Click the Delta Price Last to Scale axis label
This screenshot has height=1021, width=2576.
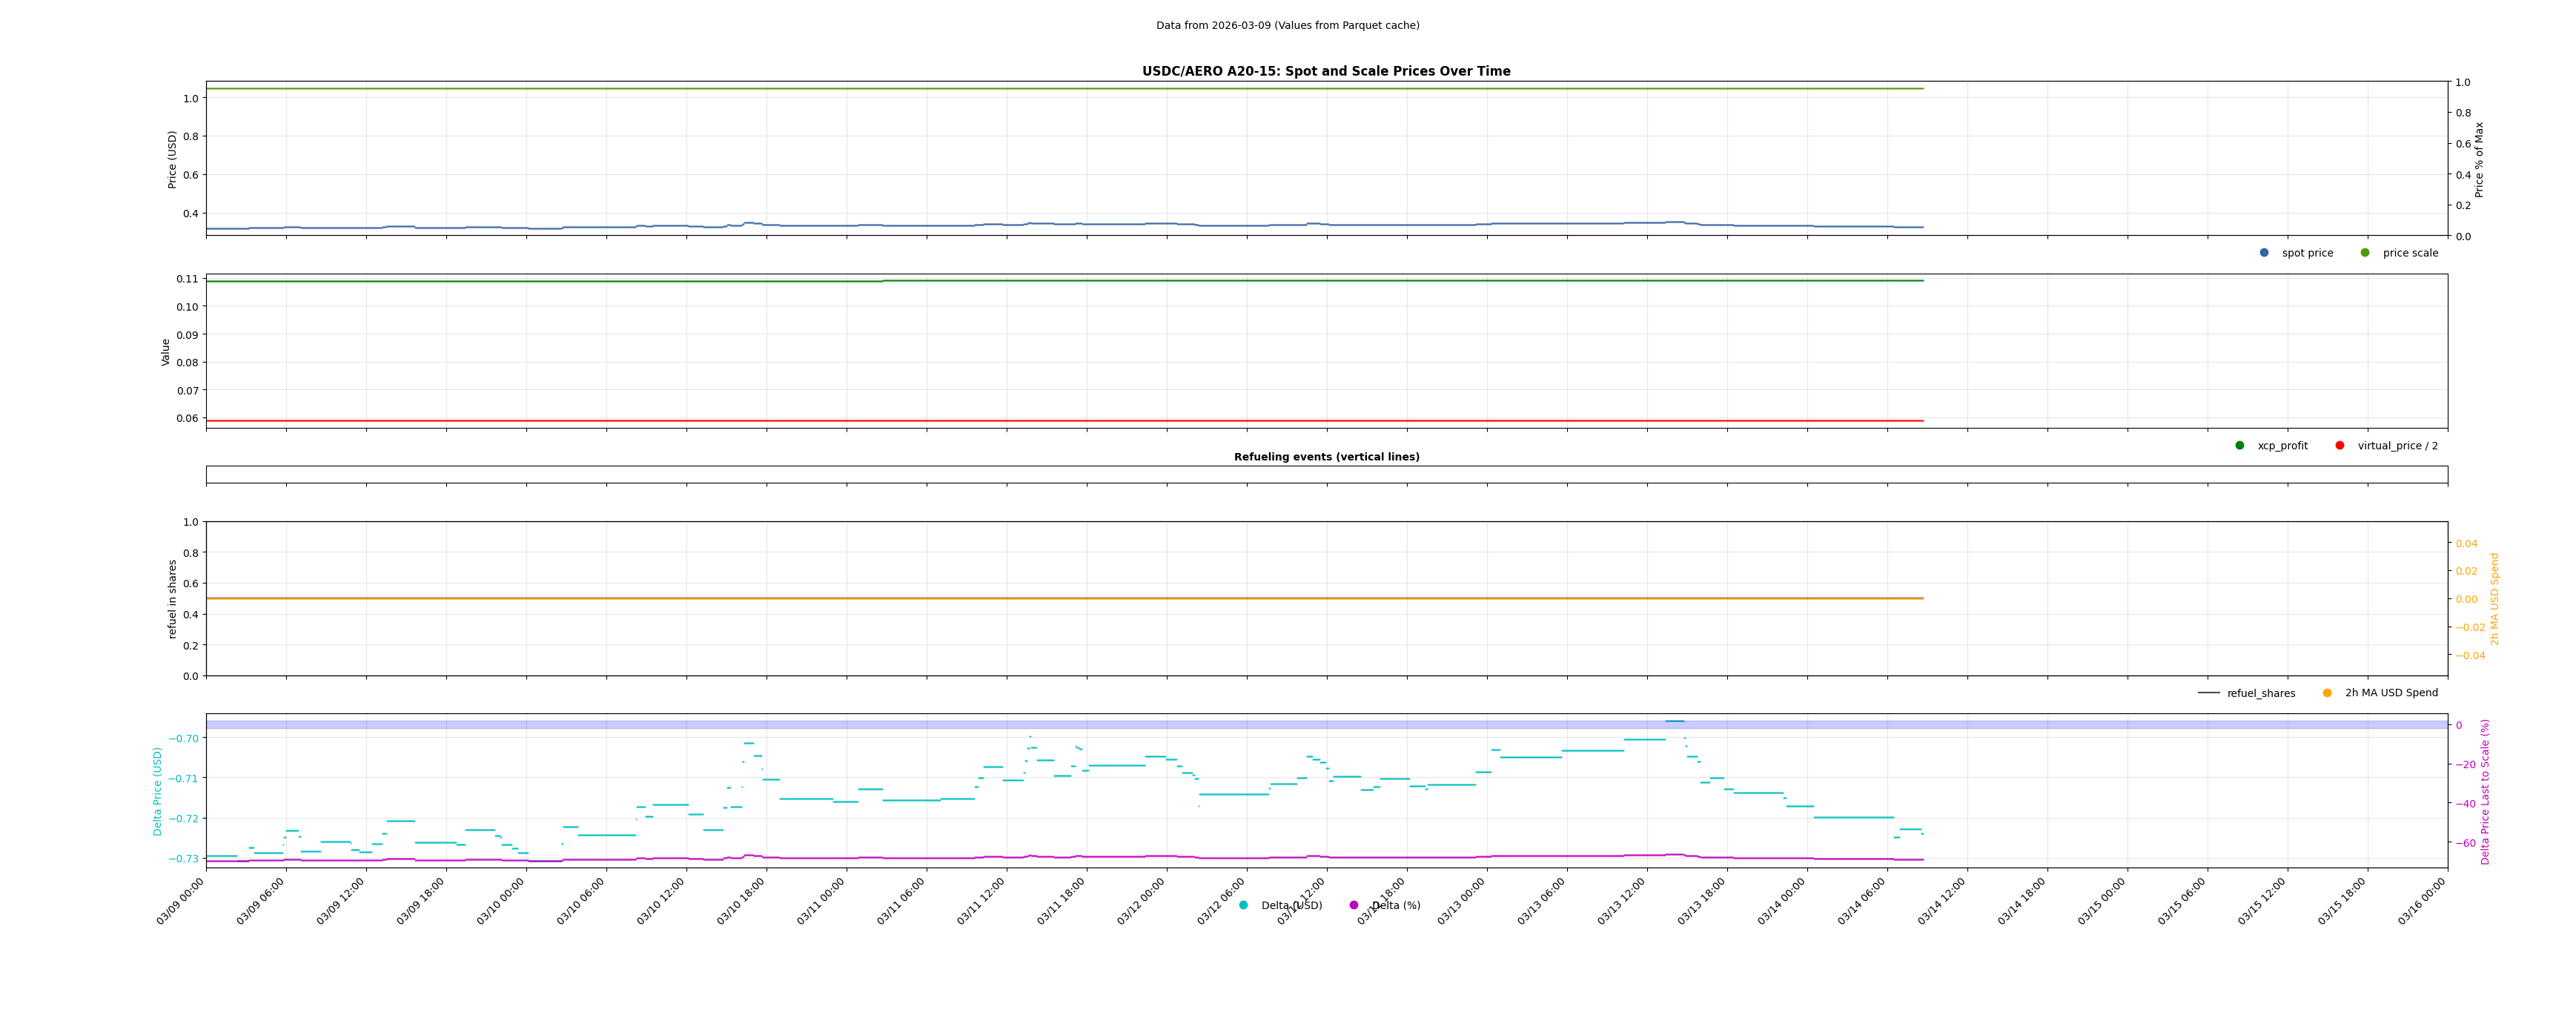coord(2485,791)
